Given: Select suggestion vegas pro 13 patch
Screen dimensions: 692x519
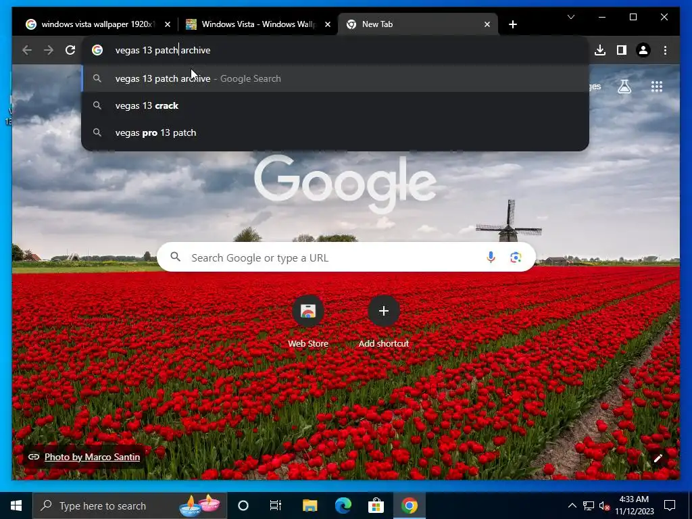Looking at the screenshot, I should [335, 133].
